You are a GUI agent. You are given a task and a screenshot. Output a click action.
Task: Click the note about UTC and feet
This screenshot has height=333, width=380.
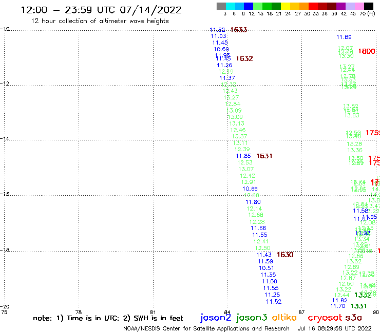108,318
